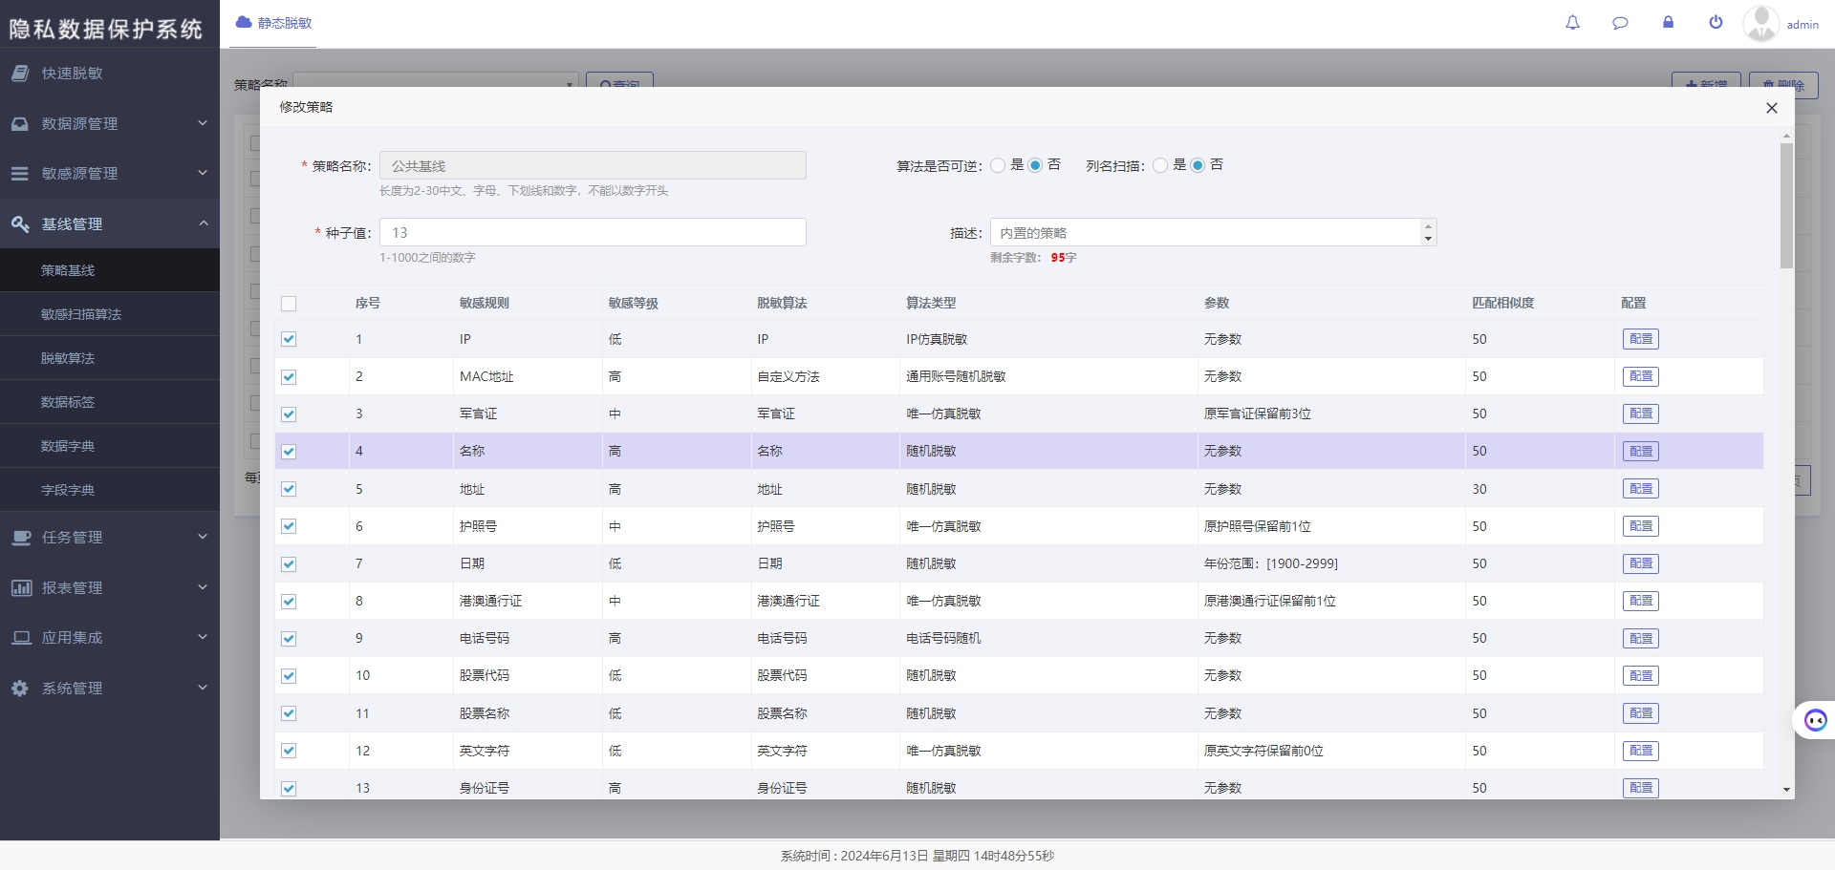Screen dimensions: 1835x870
Task: Open the admin avatar picture
Action: tap(1760, 24)
